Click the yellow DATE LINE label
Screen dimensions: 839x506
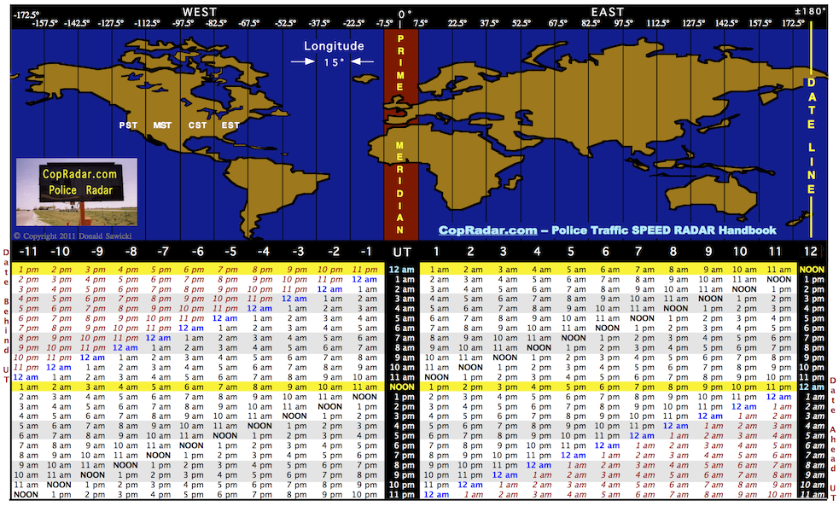coord(812,137)
